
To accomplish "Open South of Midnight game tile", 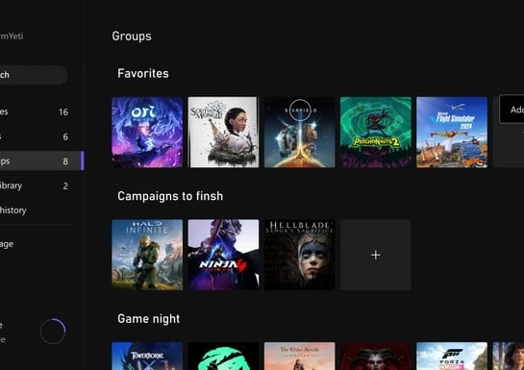I will [223, 133].
